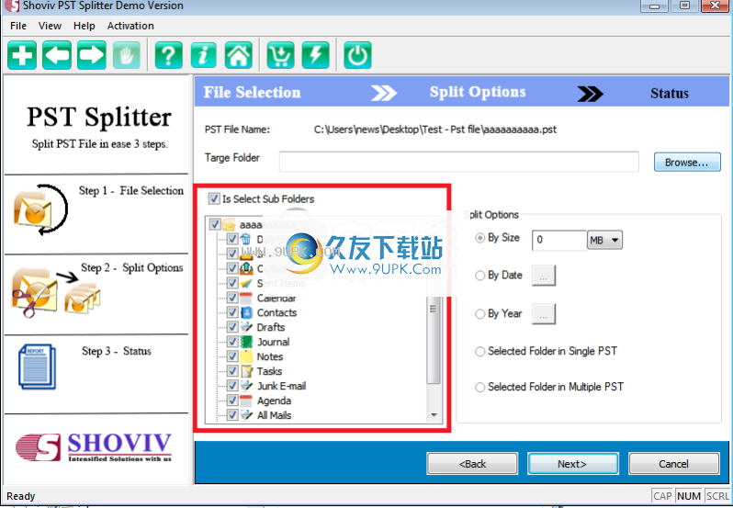The width and height of the screenshot is (733, 508).
Task: Click the Step 1 File Selection envelope icon
Action: point(40,209)
